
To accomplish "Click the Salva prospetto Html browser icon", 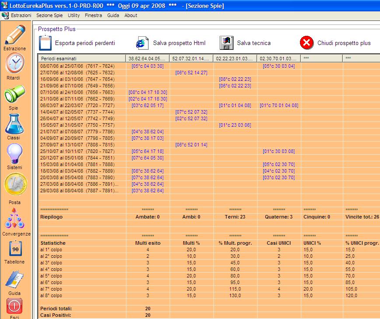I will point(142,43).
